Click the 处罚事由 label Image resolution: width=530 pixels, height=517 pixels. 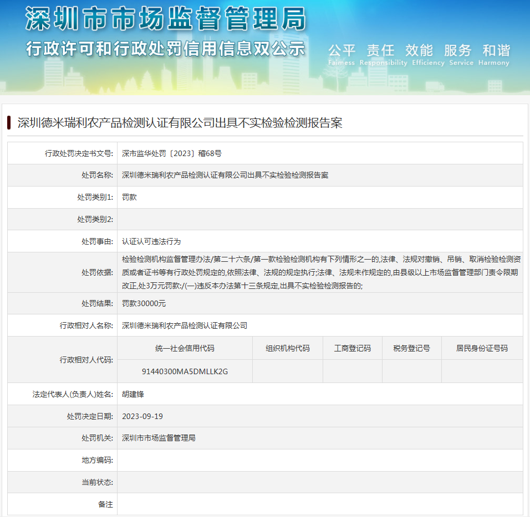[x=98, y=242]
